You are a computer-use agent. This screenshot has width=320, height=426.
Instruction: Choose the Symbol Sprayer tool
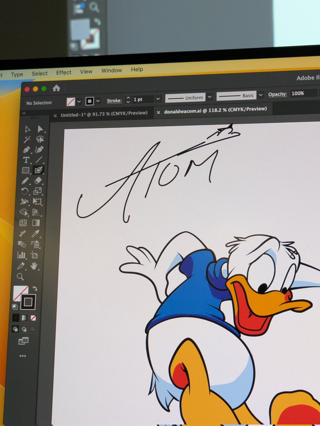pyautogui.click(x=35, y=244)
